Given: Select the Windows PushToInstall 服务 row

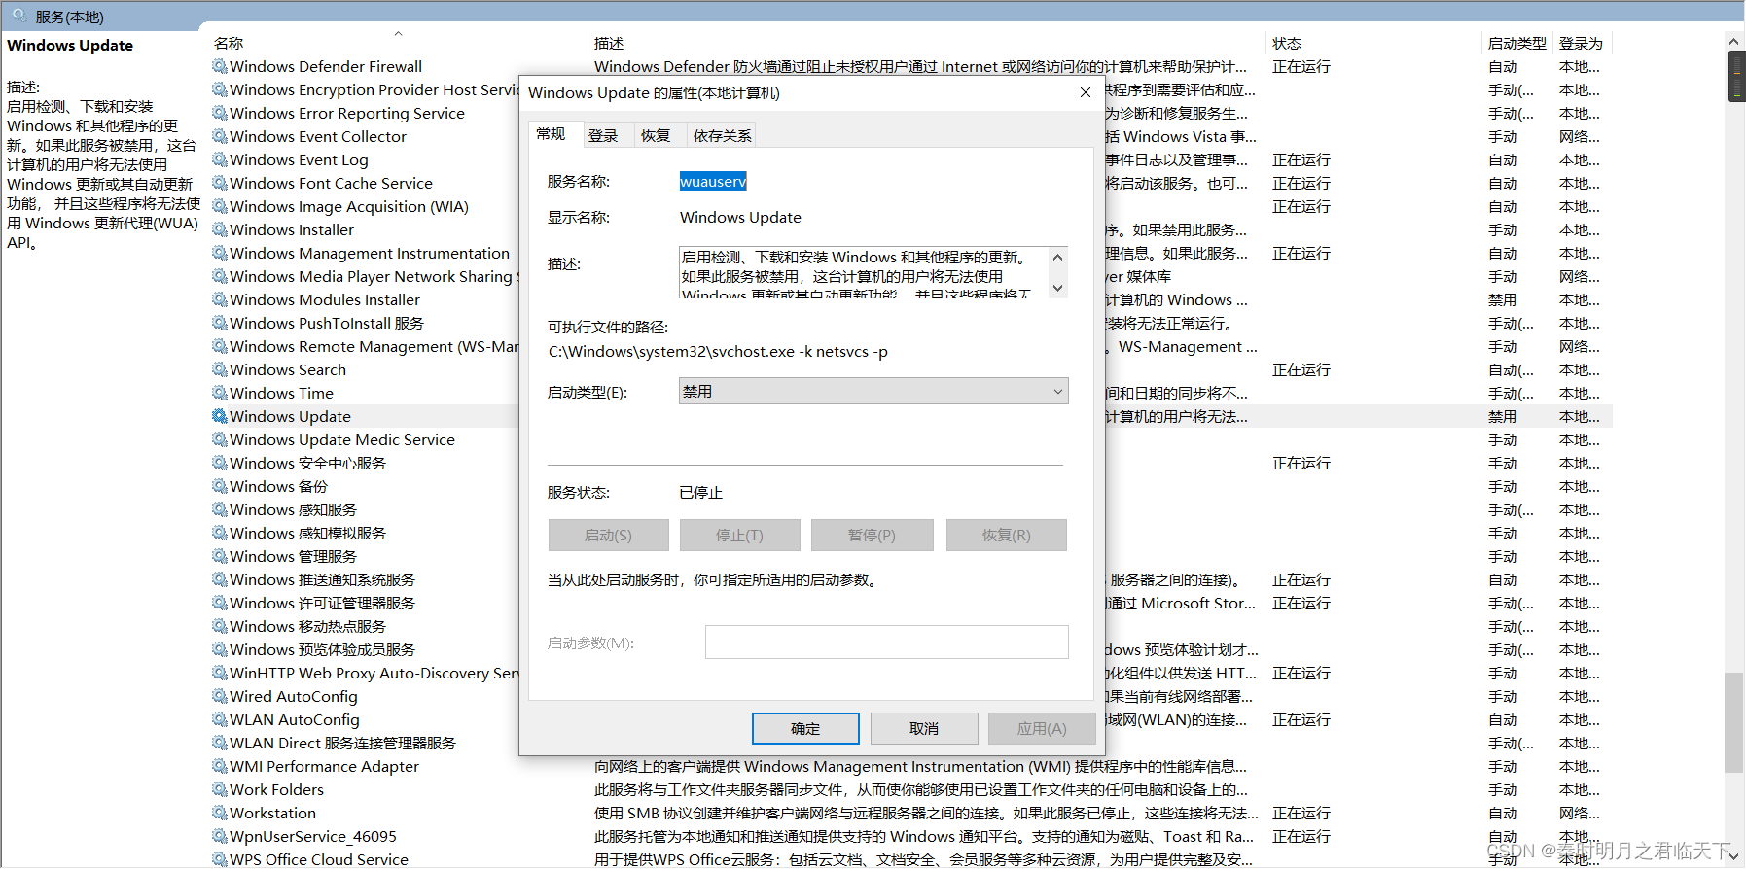Looking at the screenshot, I should pyautogui.click(x=326, y=323).
